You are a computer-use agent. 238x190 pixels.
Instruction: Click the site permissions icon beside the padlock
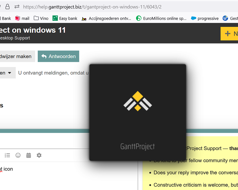(x=16, y=7)
